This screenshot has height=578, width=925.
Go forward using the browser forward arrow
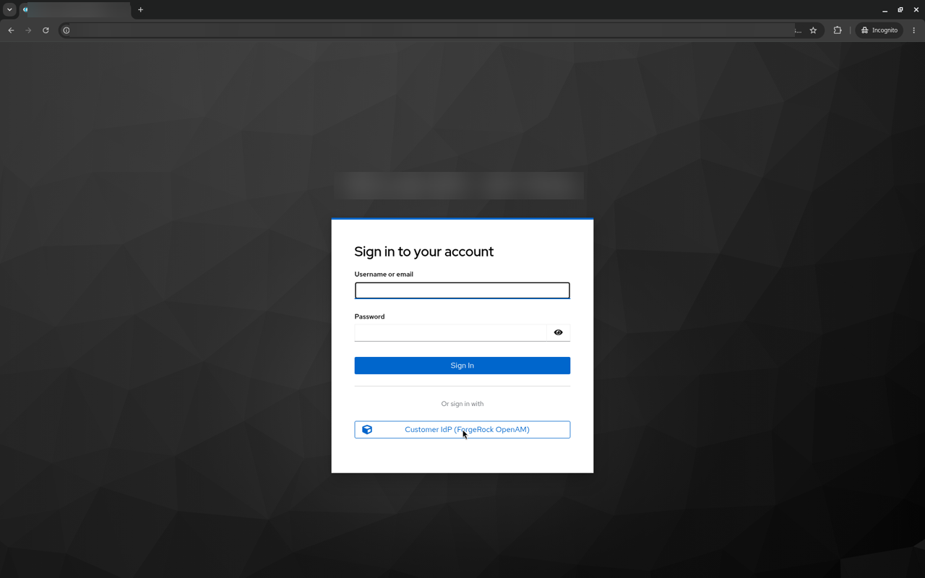click(28, 30)
